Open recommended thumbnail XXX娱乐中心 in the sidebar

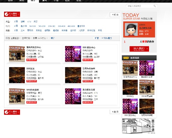click(130, 106)
